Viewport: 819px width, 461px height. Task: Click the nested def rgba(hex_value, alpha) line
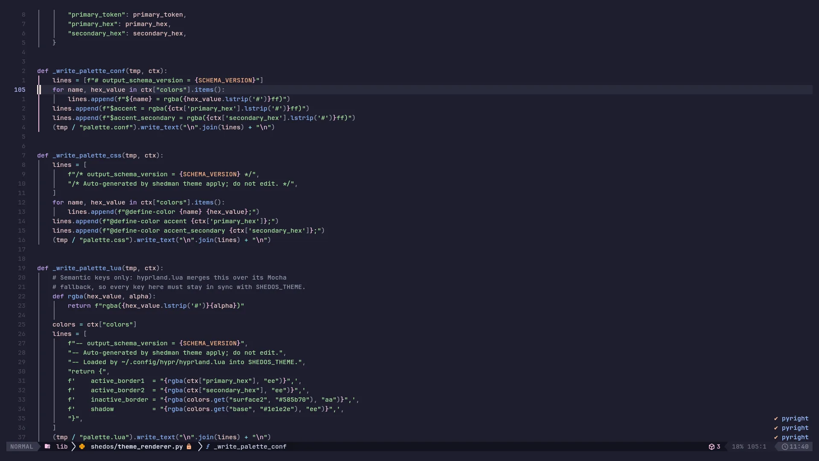coord(104,296)
